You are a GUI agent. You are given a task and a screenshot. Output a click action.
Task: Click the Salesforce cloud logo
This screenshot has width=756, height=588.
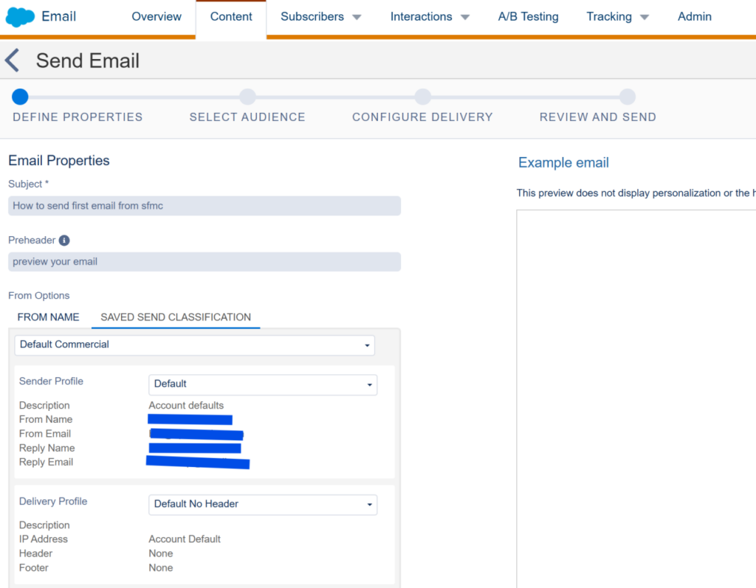(x=20, y=17)
